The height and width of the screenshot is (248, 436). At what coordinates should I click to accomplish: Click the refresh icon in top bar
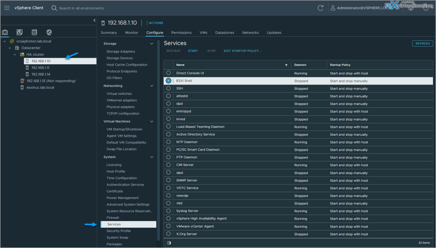pos(320,8)
